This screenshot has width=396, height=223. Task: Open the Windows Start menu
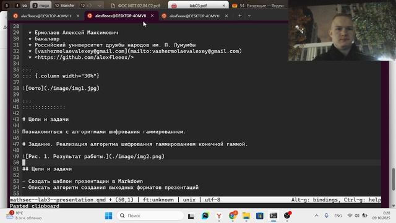coord(108,216)
